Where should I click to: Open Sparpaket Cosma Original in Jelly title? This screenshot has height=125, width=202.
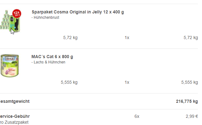78,12
